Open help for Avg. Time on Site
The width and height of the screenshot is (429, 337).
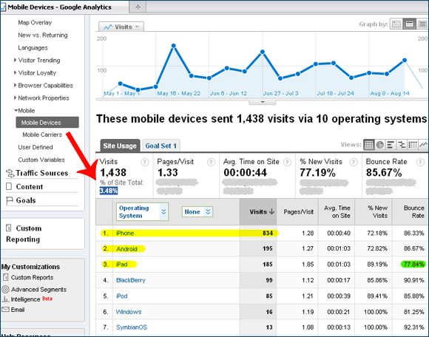[287, 163]
